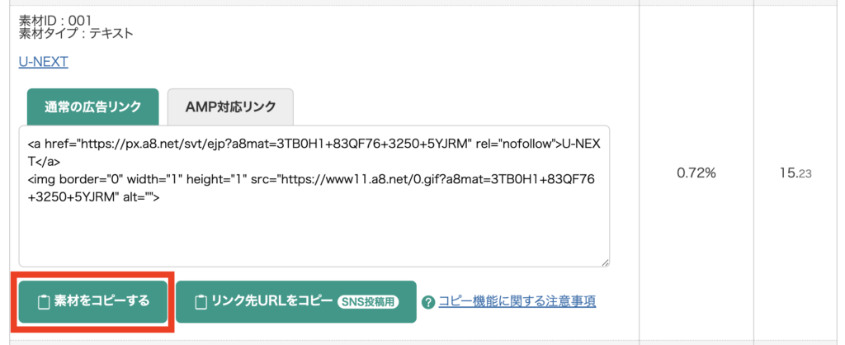Open the AMP対応リンク tab
845x345 pixels.
(x=230, y=106)
